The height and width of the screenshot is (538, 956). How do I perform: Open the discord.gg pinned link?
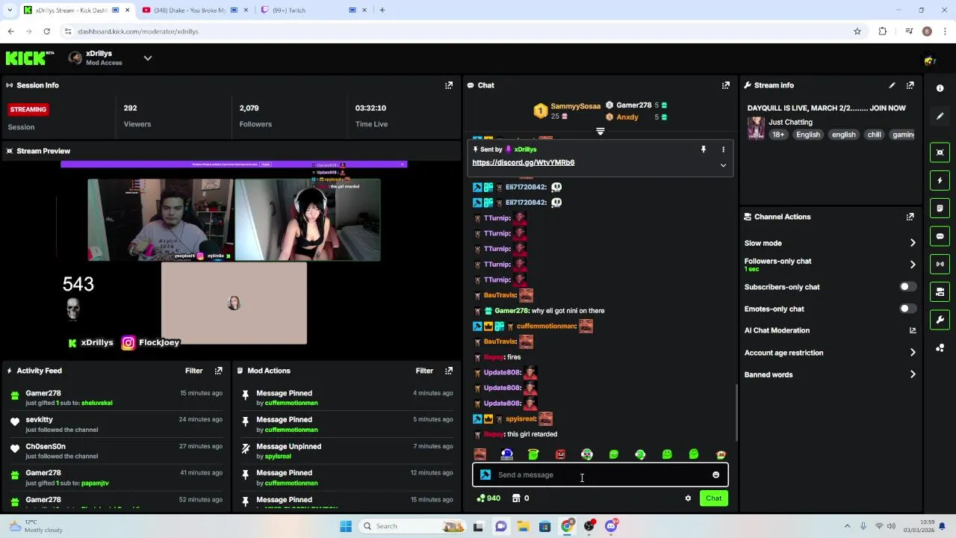(x=523, y=163)
